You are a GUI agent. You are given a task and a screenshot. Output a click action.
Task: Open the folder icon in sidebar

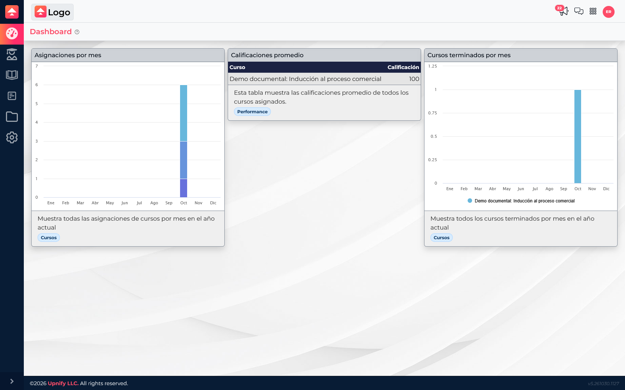coord(12,117)
